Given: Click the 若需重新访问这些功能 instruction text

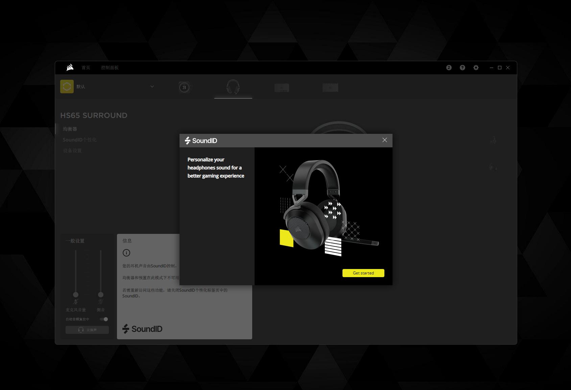Looking at the screenshot, I should (175, 293).
